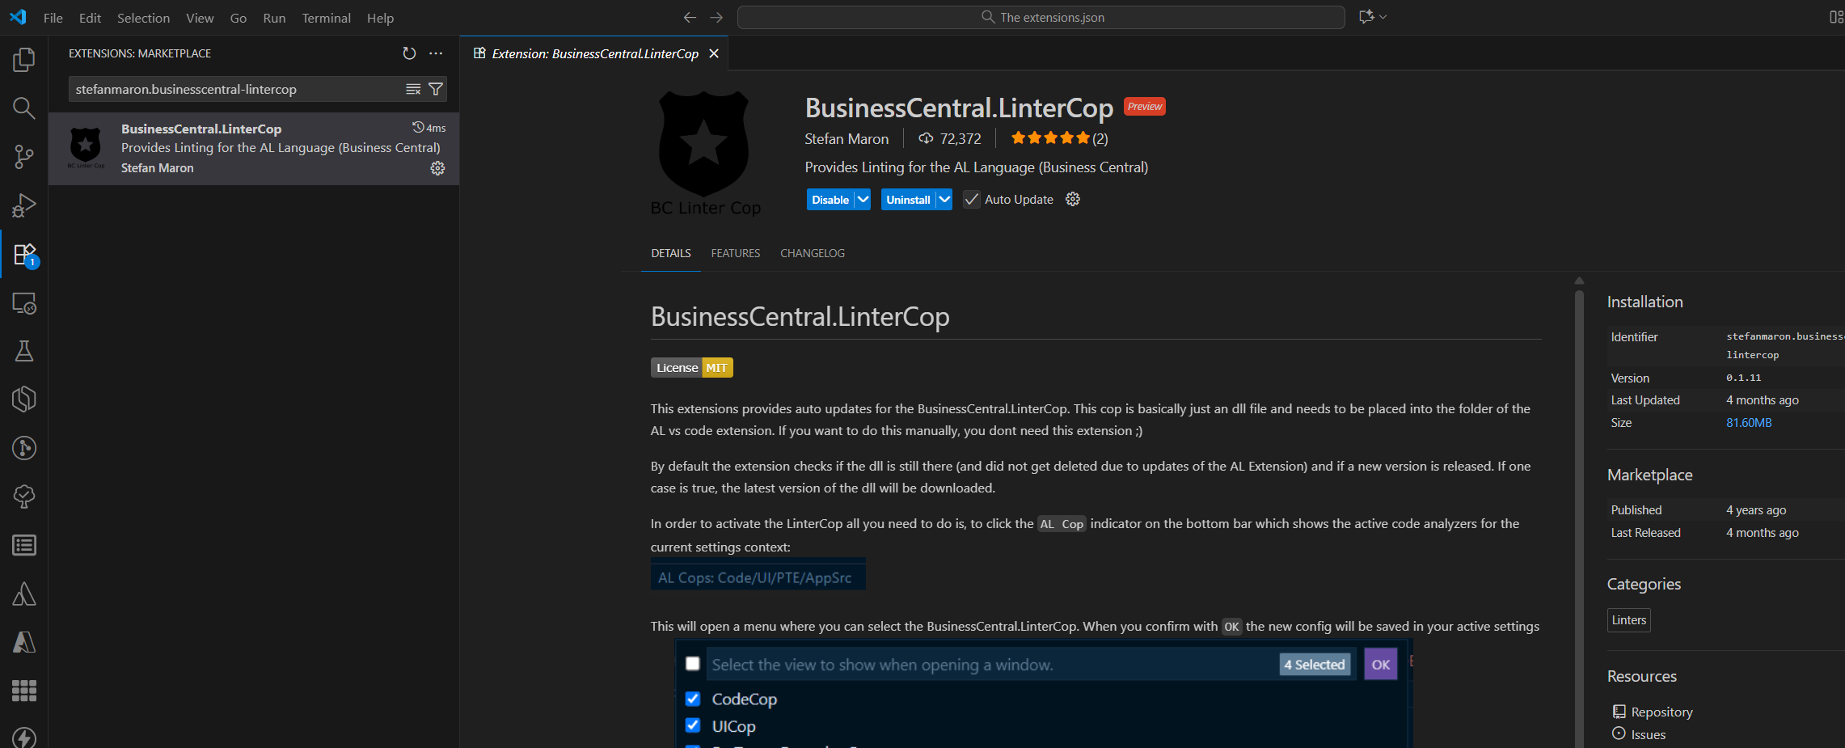
Task: Open the Remote Explorer icon
Action: 24,303
